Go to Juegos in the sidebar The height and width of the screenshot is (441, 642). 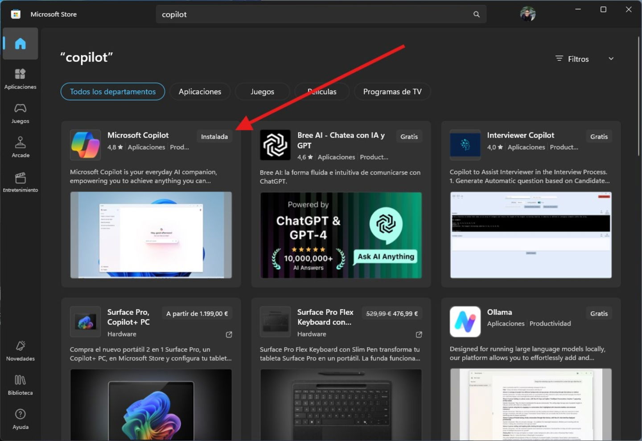tap(20, 113)
